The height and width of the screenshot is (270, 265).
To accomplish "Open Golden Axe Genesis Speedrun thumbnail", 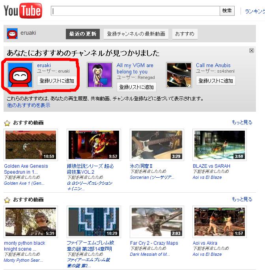I will 31,145.
